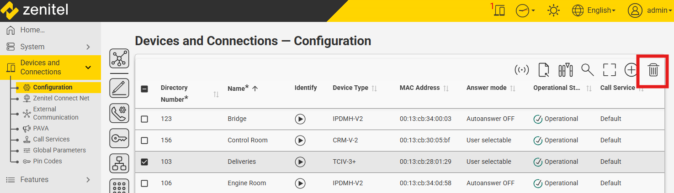
Task: Go to Home in sidebar
Action: [x=32, y=30]
